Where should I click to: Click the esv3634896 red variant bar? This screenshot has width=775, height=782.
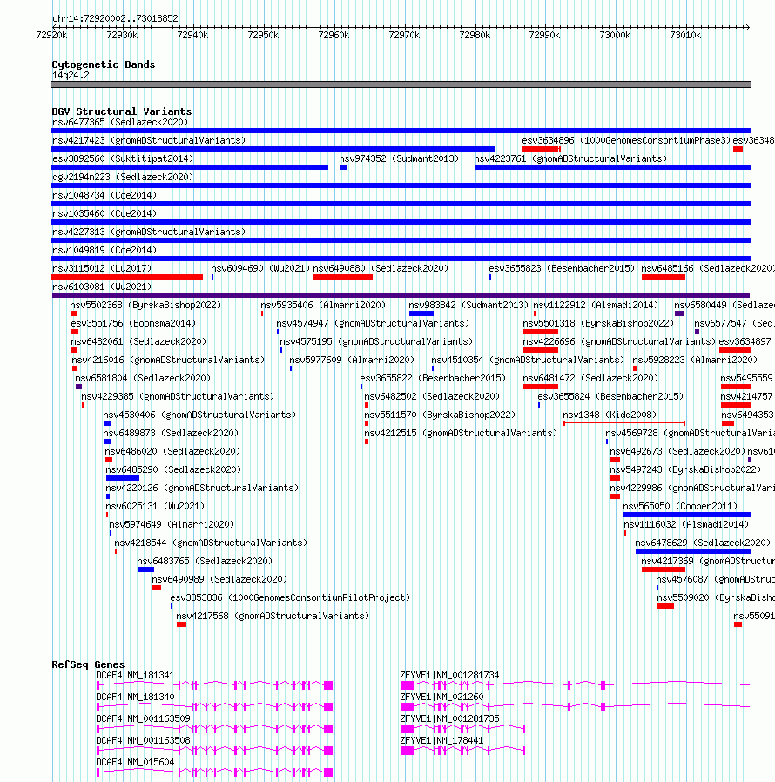pyautogui.click(x=541, y=149)
